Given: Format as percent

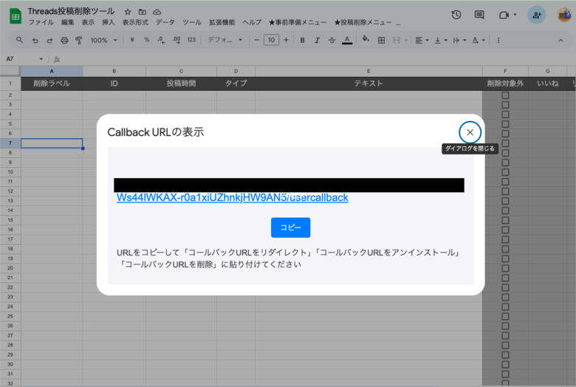Looking at the screenshot, I should 147,40.
